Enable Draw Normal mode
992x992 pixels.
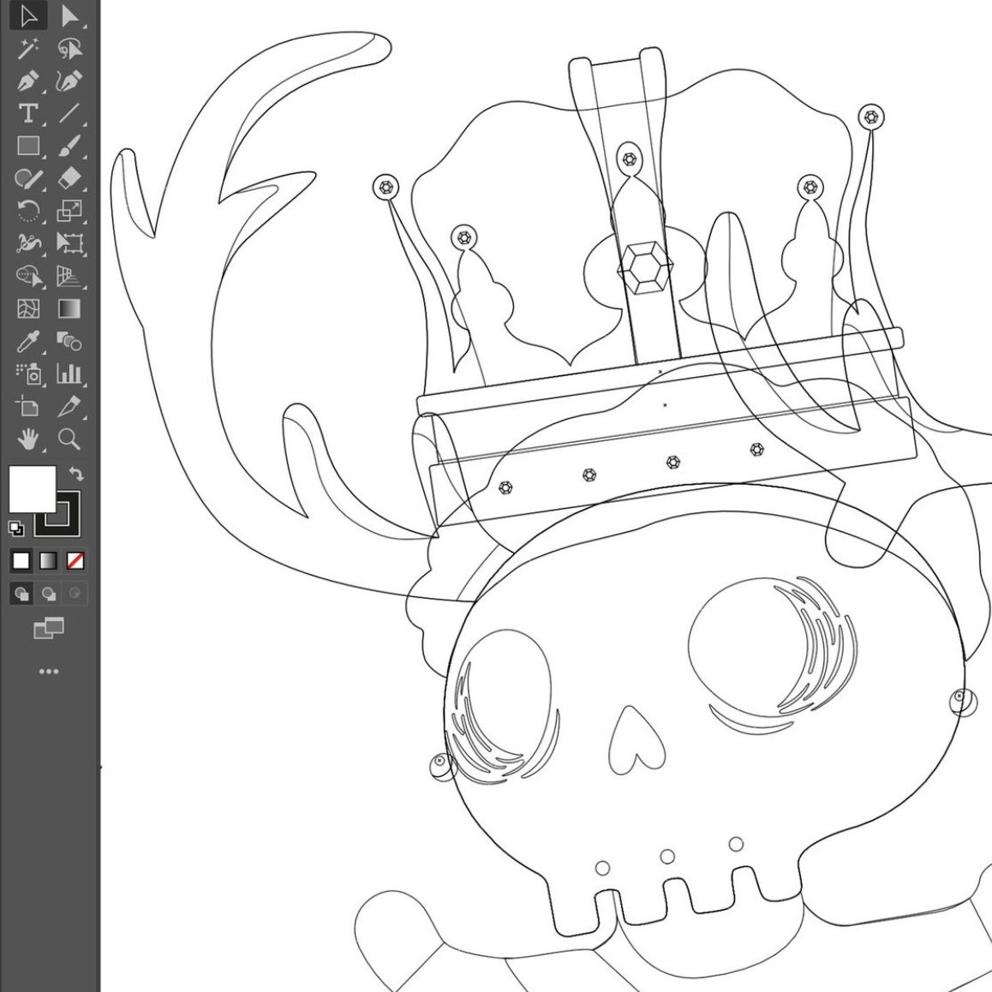click(x=21, y=594)
